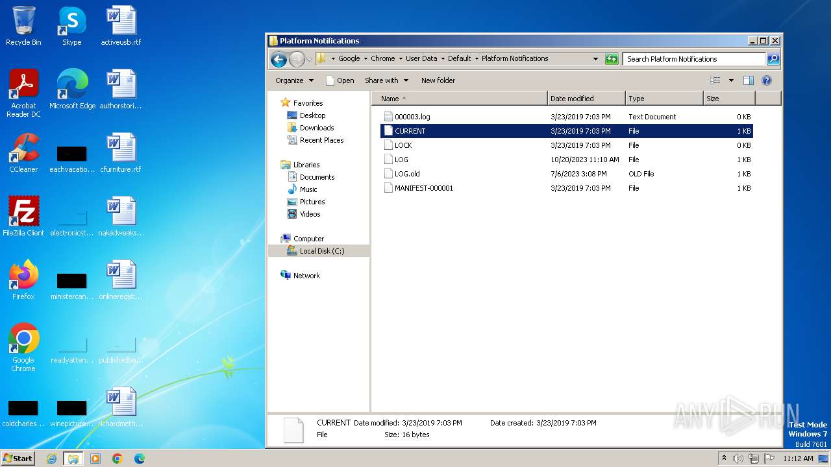Select the LOG.old file
Viewport: 831px width, 467px height.
tap(567, 174)
